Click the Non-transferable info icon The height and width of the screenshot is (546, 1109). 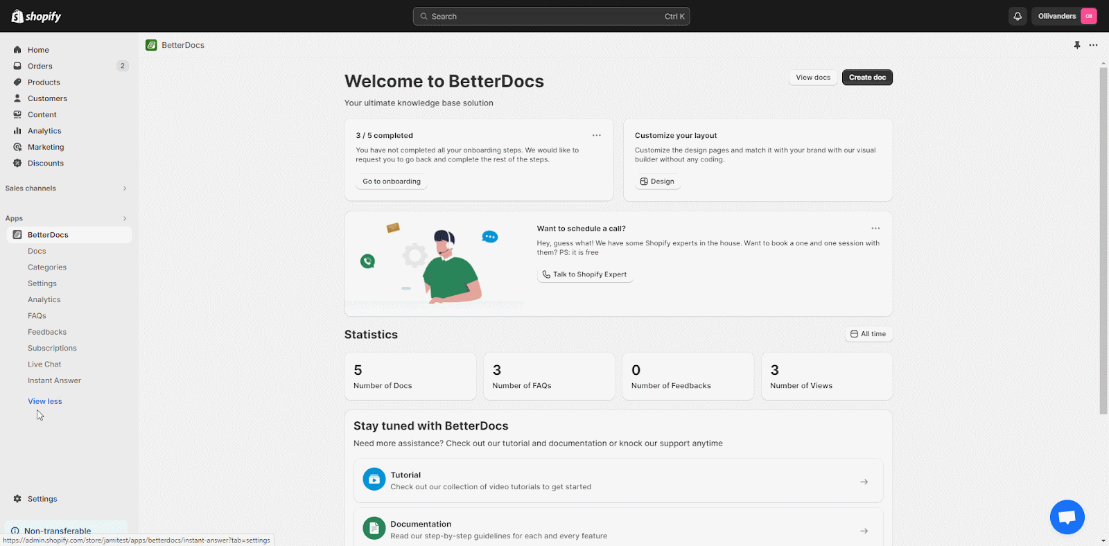point(15,531)
